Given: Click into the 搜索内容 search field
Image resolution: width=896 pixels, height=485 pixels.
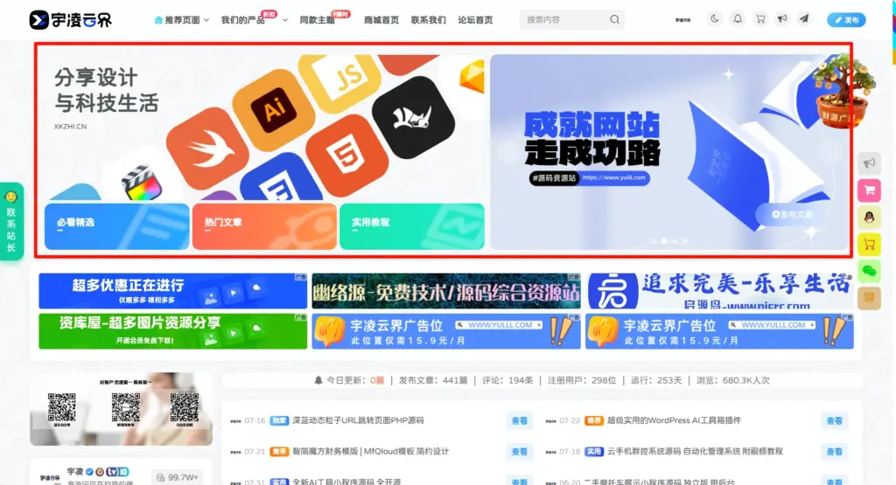Looking at the screenshot, I should [564, 19].
